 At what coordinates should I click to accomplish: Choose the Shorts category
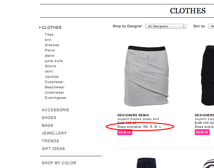point(50,66)
